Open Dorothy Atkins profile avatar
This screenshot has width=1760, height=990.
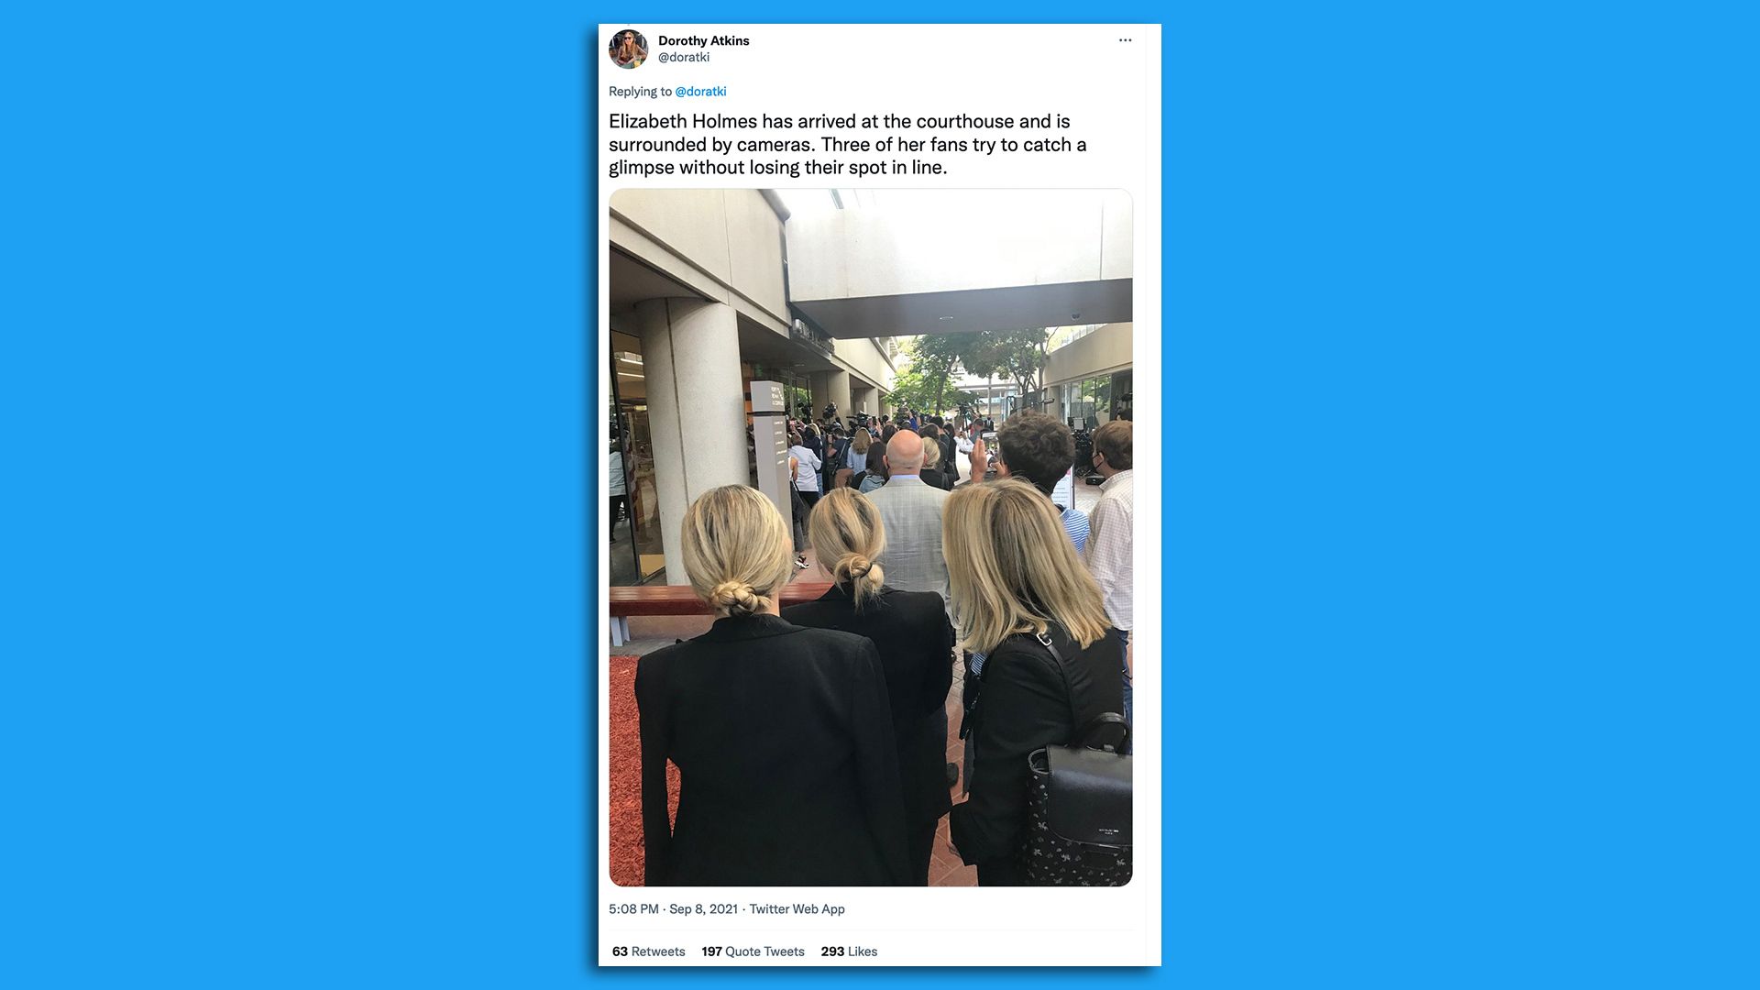coord(628,49)
